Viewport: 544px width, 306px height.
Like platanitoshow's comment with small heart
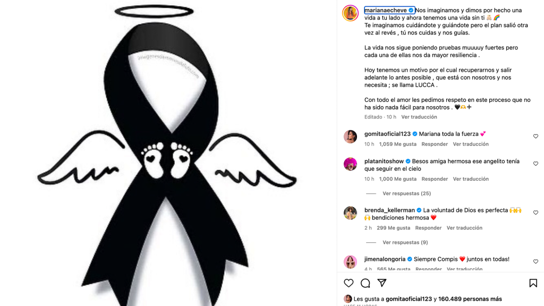535,164
